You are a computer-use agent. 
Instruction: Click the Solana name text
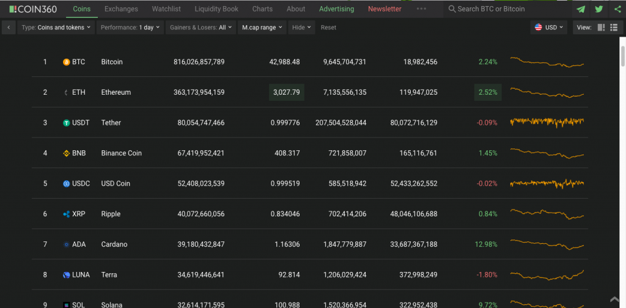[x=112, y=305]
